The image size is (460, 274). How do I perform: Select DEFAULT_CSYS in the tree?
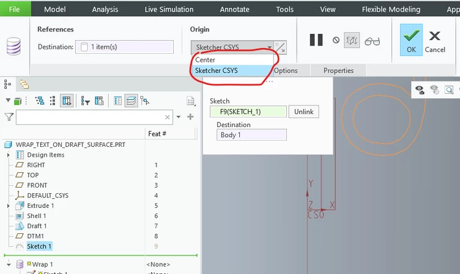pos(48,196)
